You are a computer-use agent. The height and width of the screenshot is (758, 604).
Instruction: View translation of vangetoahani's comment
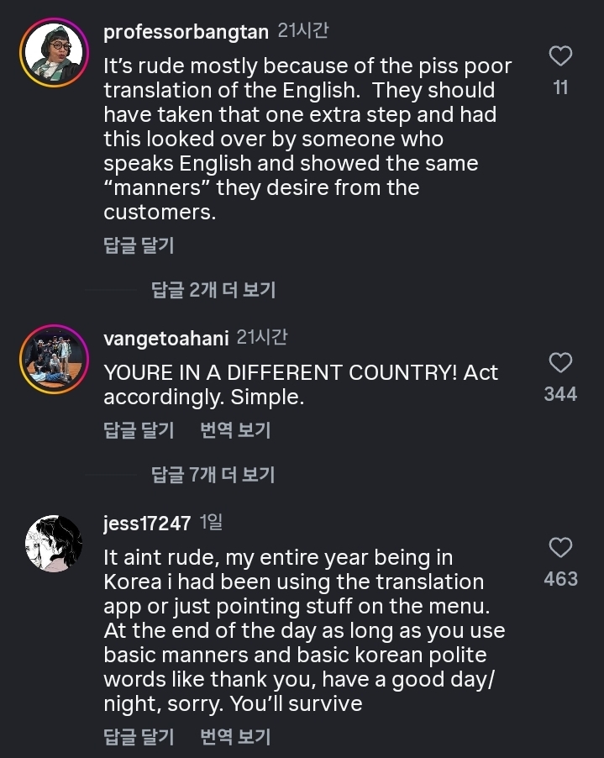click(x=235, y=430)
